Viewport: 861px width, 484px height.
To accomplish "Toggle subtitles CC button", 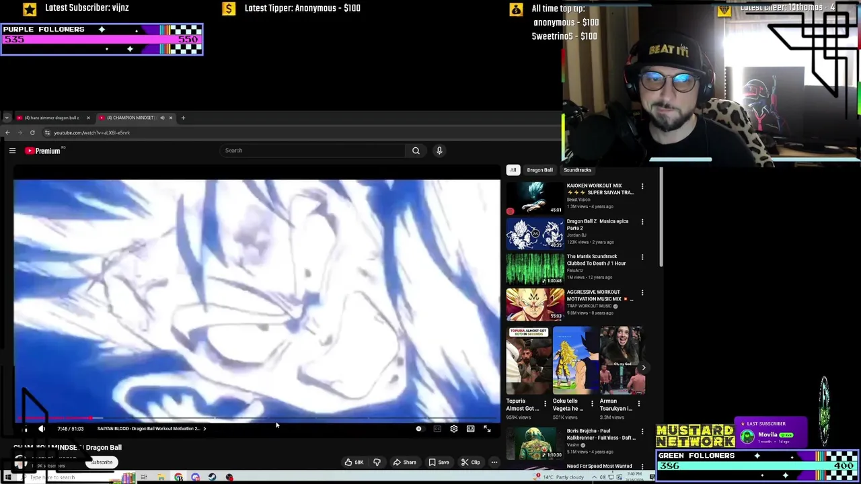I will (437, 428).
